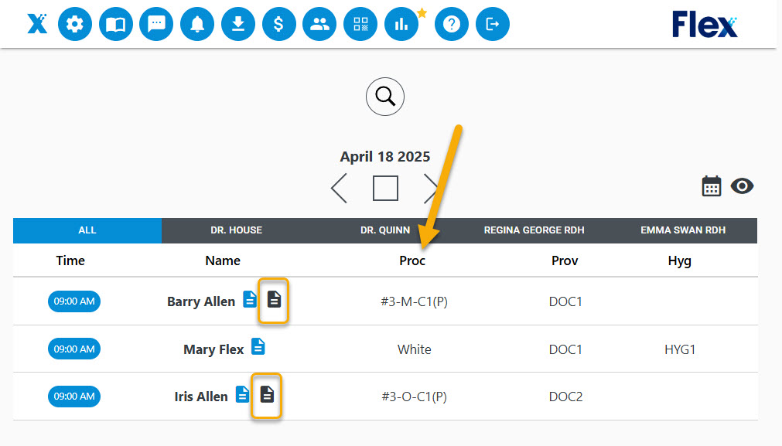
Task: Open the QR code icon
Action: (x=360, y=24)
